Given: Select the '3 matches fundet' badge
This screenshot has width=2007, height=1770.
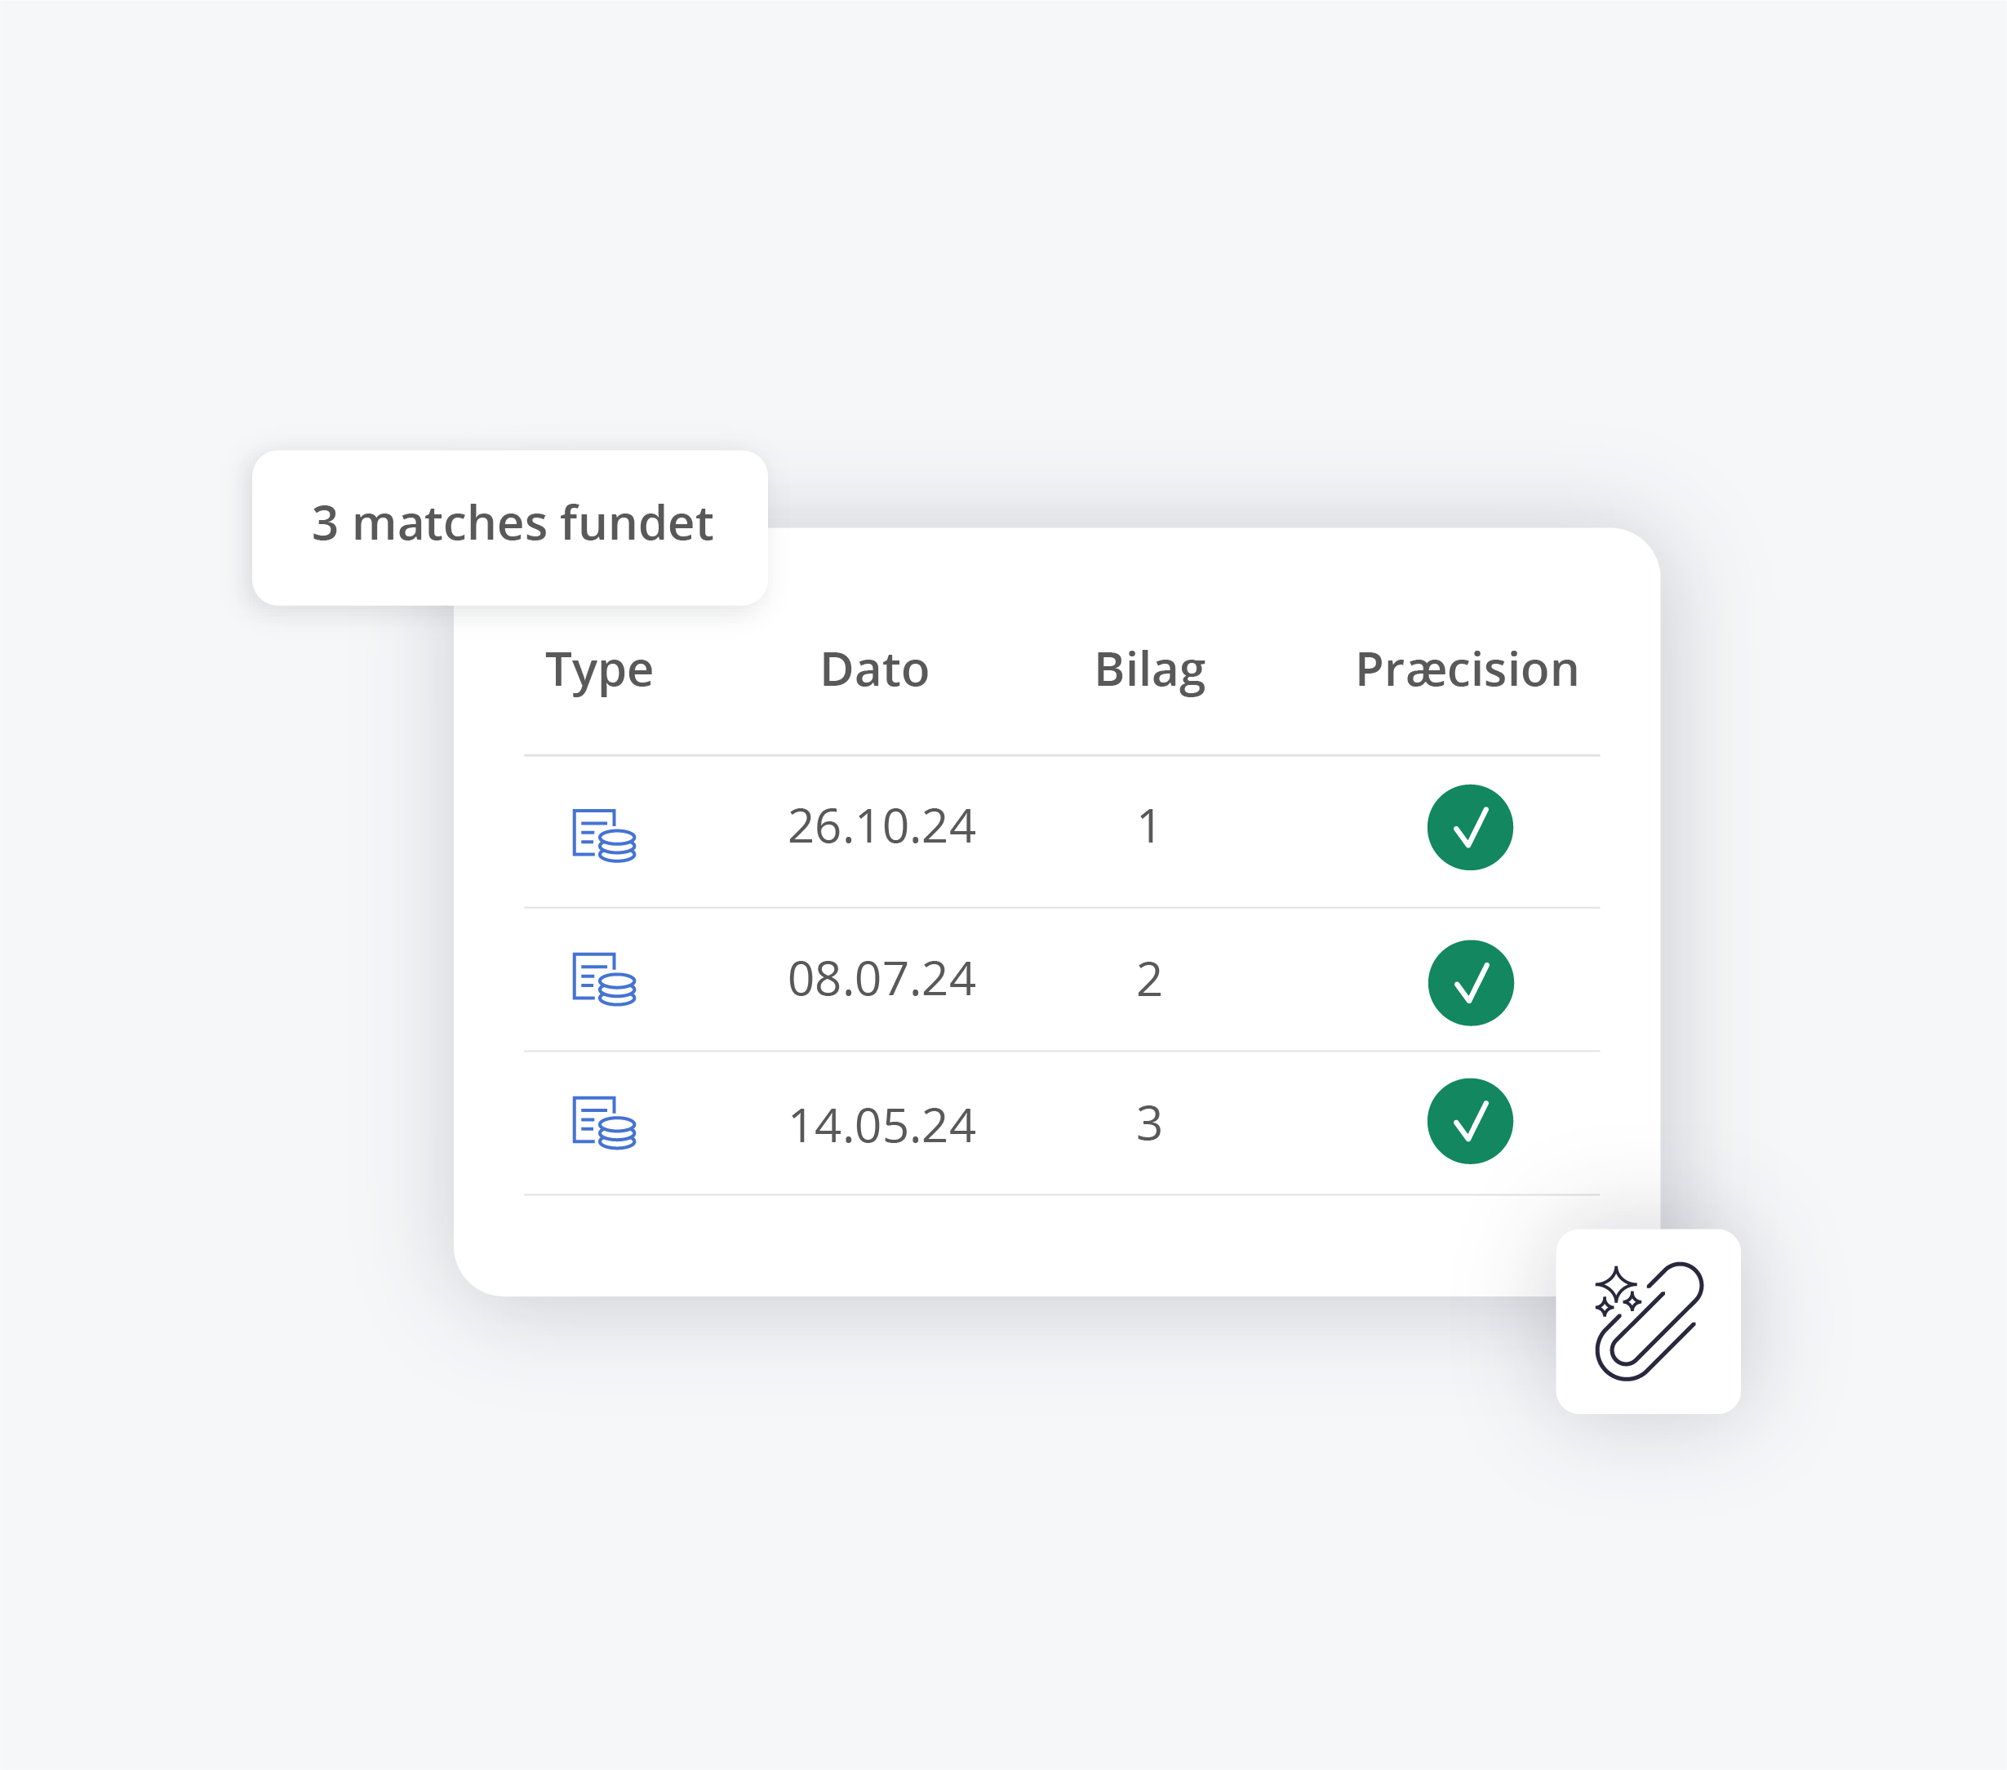Looking at the screenshot, I should click(509, 527).
